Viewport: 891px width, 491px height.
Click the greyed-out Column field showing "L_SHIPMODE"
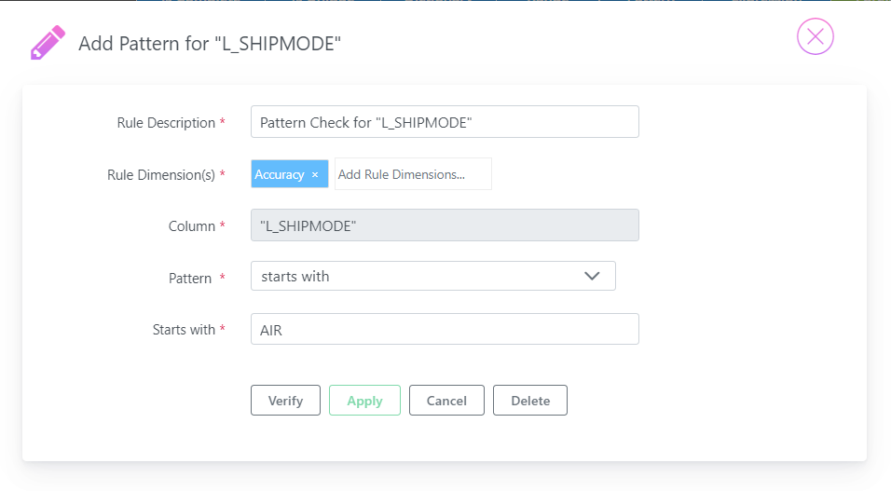(445, 225)
